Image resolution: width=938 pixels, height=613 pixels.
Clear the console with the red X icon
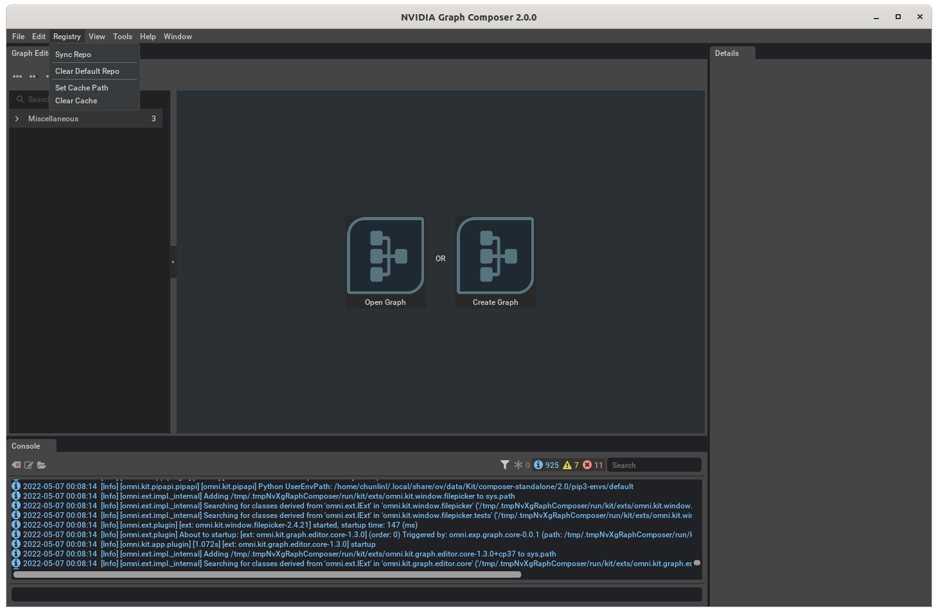click(16, 465)
